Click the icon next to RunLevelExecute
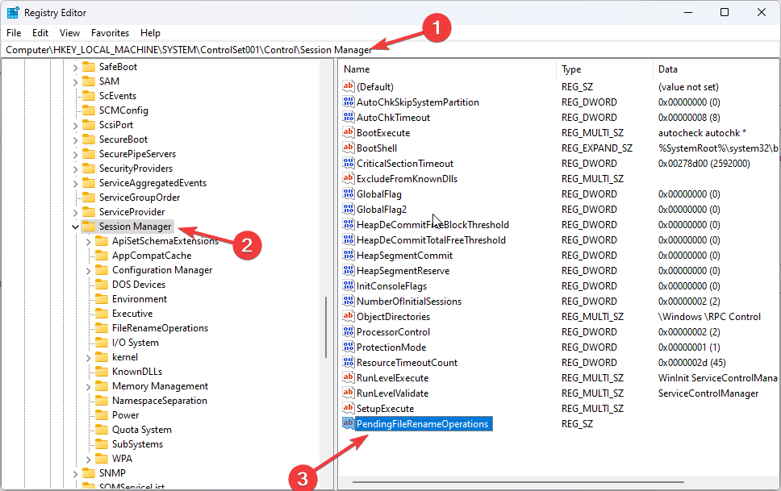Image resolution: width=781 pixels, height=491 pixels. click(x=349, y=377)
